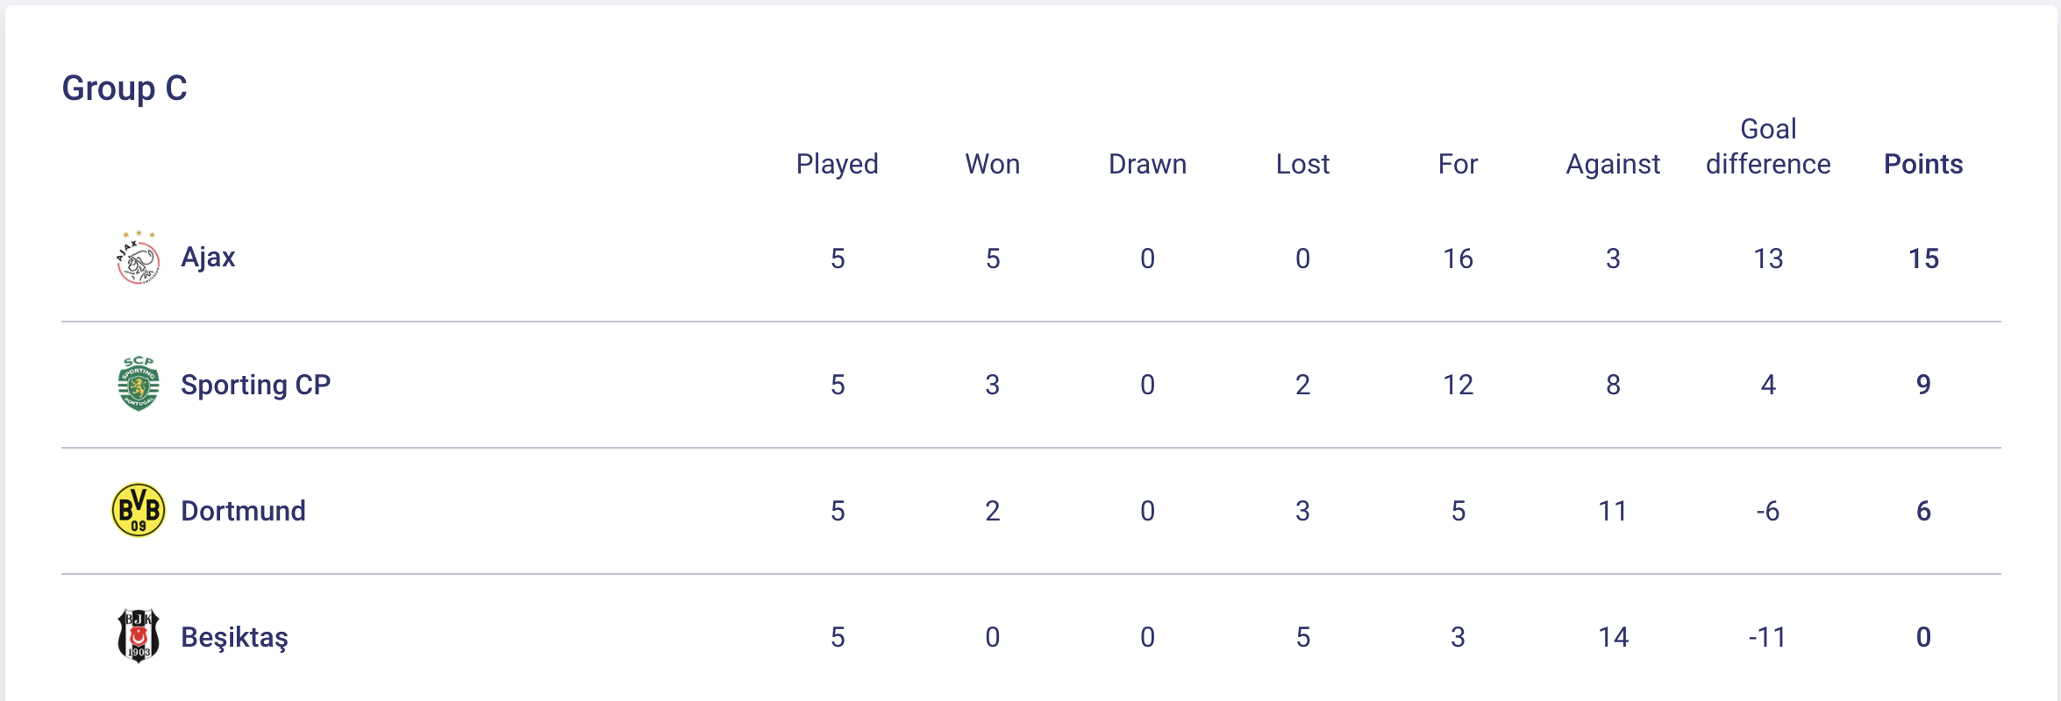The height and width of the screenshot is (701, 2061).
Task: Click Dortmund's goal difference of -6
Action: coord(1768,511)
